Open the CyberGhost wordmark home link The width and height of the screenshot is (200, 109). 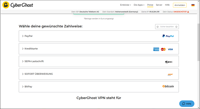22,5
